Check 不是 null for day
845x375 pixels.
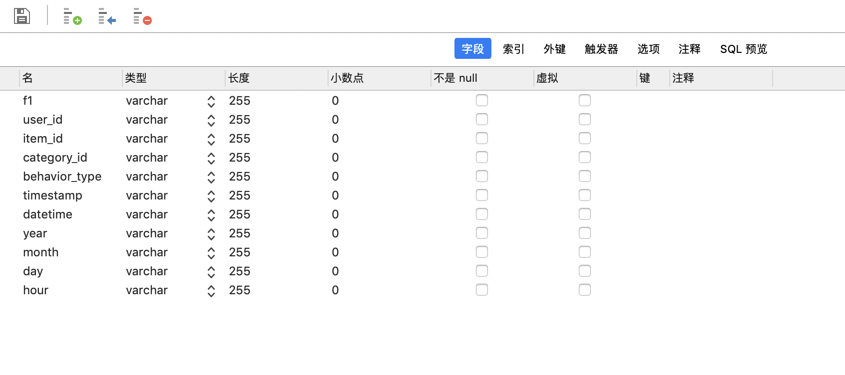[x=482, y=271]
